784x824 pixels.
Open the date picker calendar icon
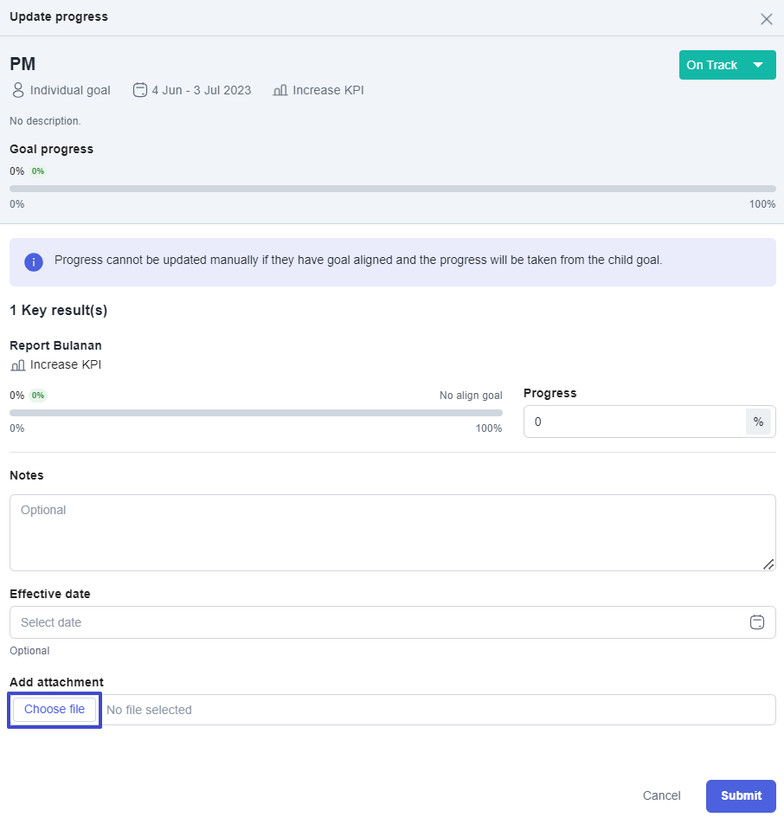[756, 622]
